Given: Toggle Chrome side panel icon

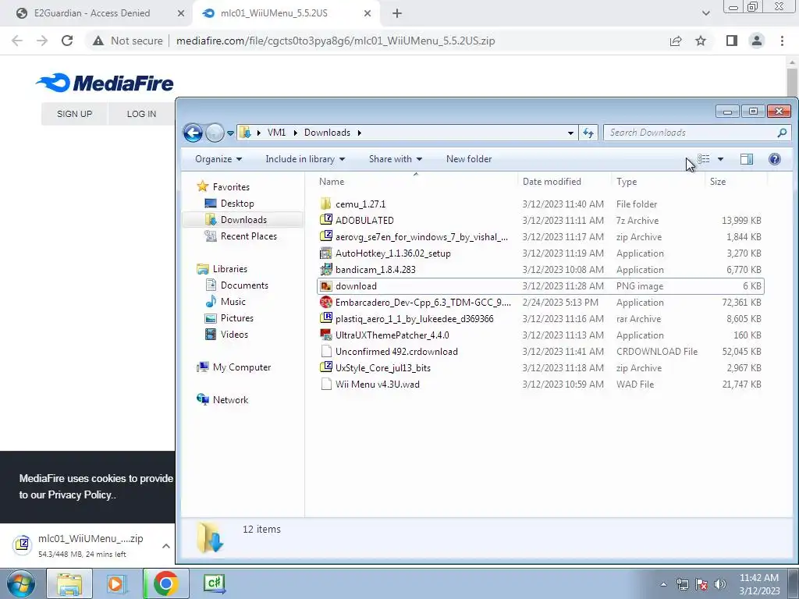Looking at the screenshot, I should pos(732,41).
